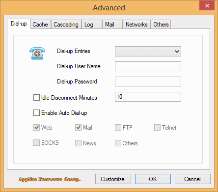The width and height of the screenshot is (218, 192).
Task: Enable the Idle Disconnect Minutes checkbox
Action: point(36,97)
